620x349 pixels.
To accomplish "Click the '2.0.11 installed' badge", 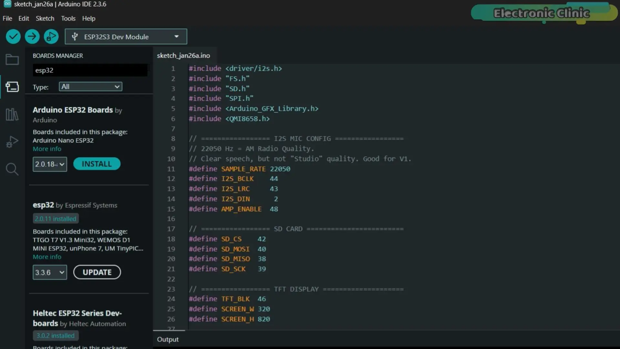I will pos(56,219).
